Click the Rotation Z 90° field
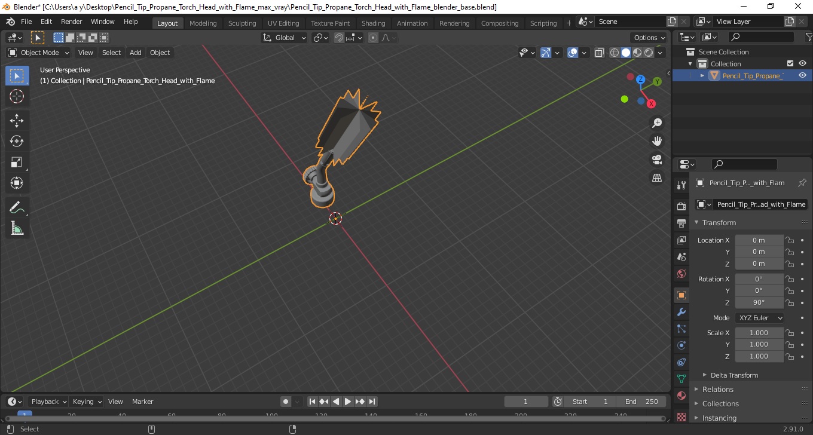 pos(759,302)
